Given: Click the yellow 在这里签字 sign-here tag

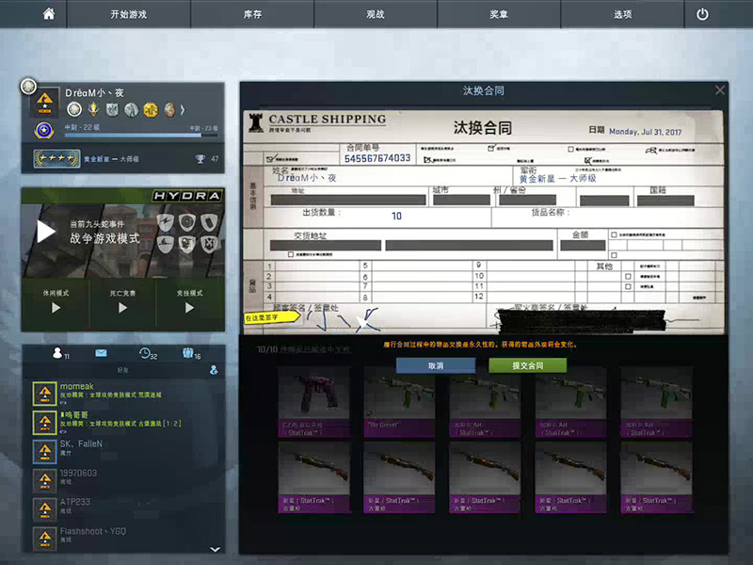Looking at the screenshot, I should (272, 317).
